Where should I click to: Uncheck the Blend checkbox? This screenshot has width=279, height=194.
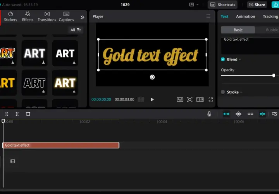coord(223,59)
